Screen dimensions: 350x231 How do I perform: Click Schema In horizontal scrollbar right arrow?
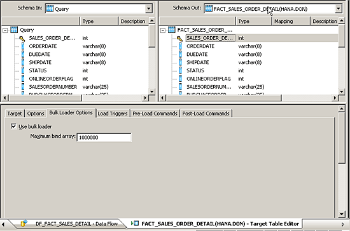point(145,98)
